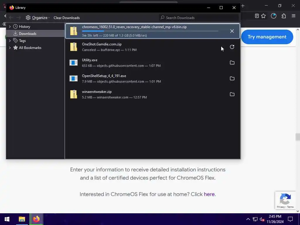Open the Windows Start menu
This screenshot has width=300, height=225.
pyautogui.click(x=7, y=219)
